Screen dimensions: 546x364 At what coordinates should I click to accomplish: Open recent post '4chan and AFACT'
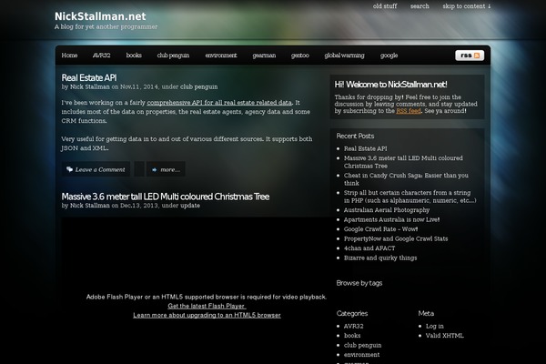tap(369, 248)
